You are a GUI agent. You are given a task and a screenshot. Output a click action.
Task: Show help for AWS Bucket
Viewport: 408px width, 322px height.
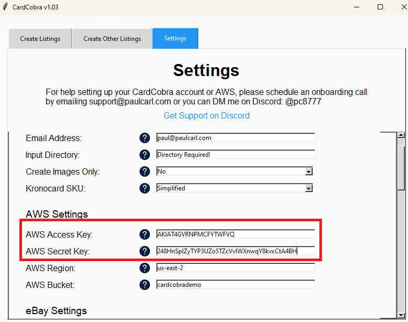144,285
